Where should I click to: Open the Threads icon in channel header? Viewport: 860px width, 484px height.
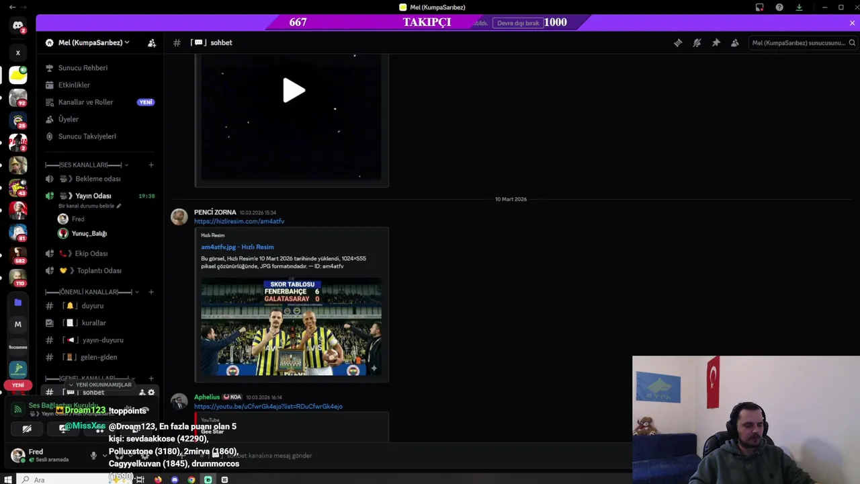(x=678, y=42)
